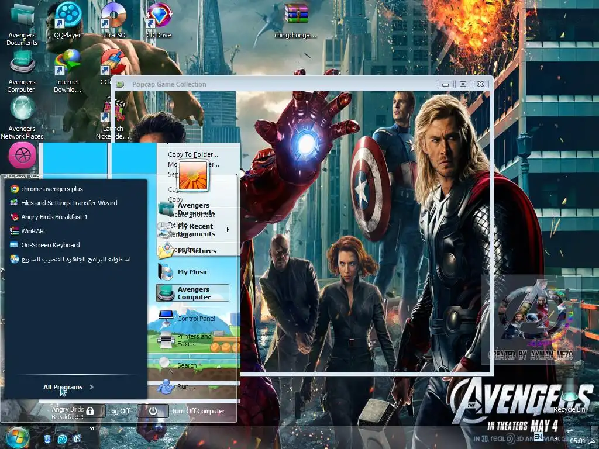Click the power Turn Off Computer button
Image resolution: width=599 pixels, height=449 pixels.
(153, 411)
